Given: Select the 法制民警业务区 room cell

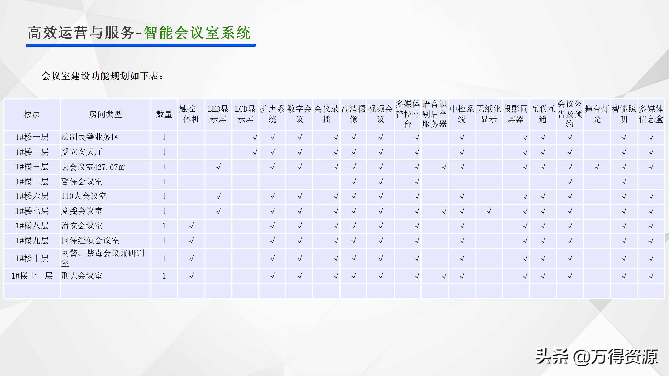Looking at the screenshot, I should pyautogui.click(x=90, y=137).
